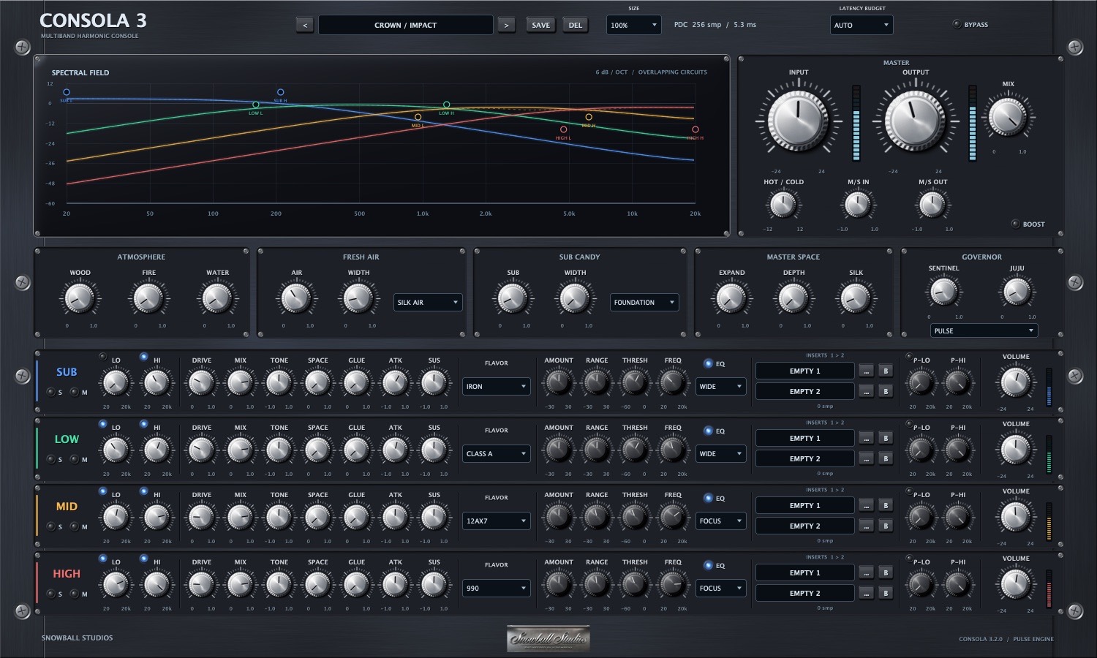Click the SENTINEL knob in Governor
The height and width of the screenshot is (658, 1097).
(943, 292)
